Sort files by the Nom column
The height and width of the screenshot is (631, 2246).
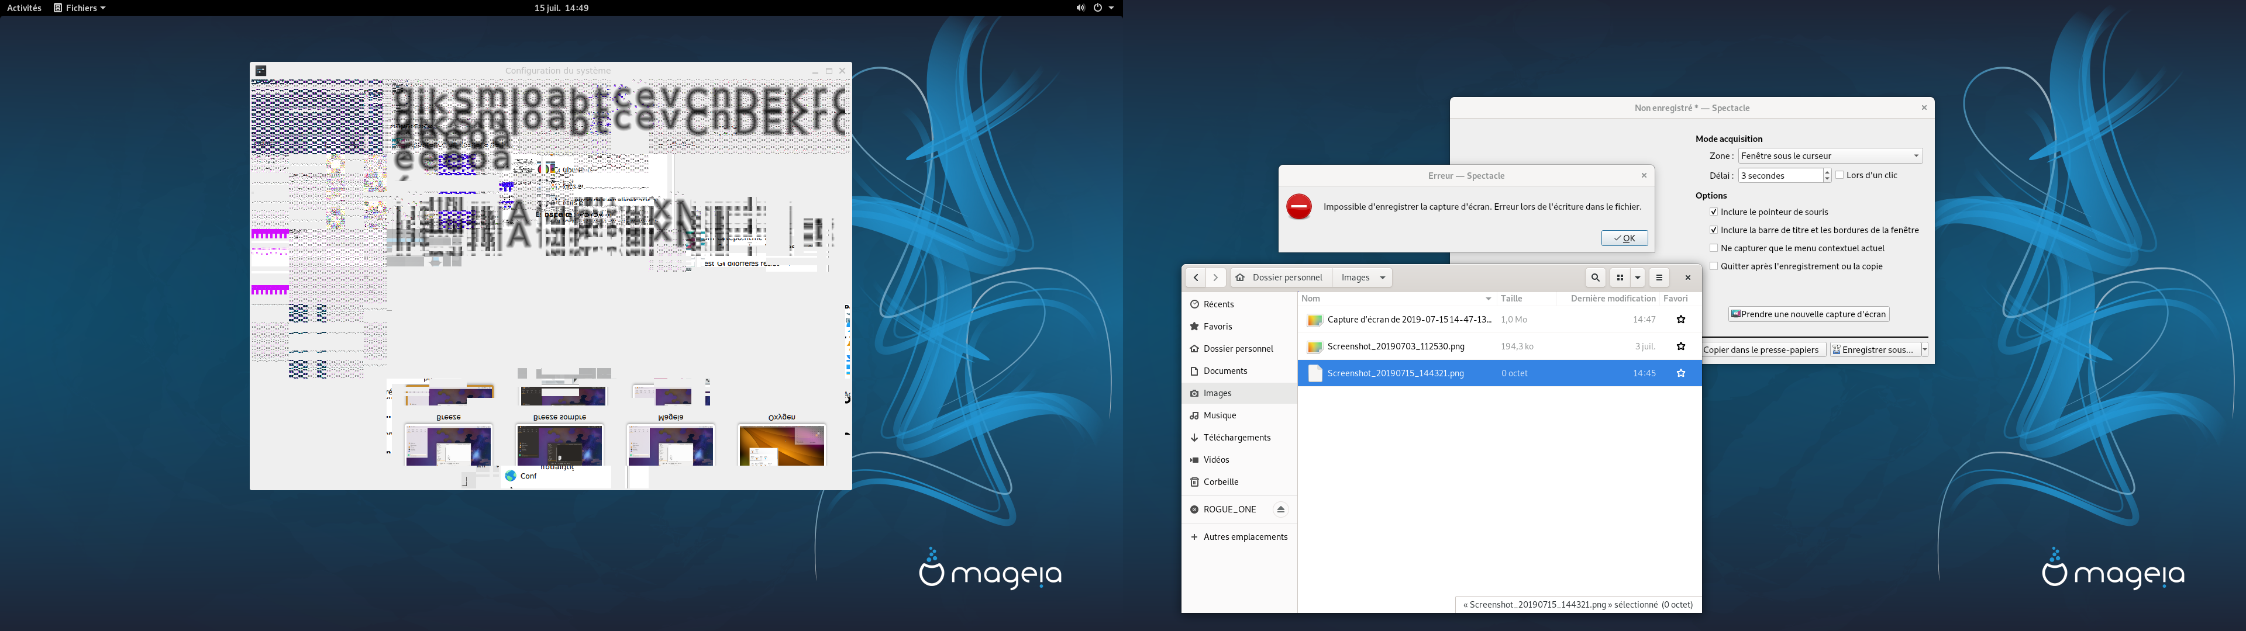[1396, 299]
